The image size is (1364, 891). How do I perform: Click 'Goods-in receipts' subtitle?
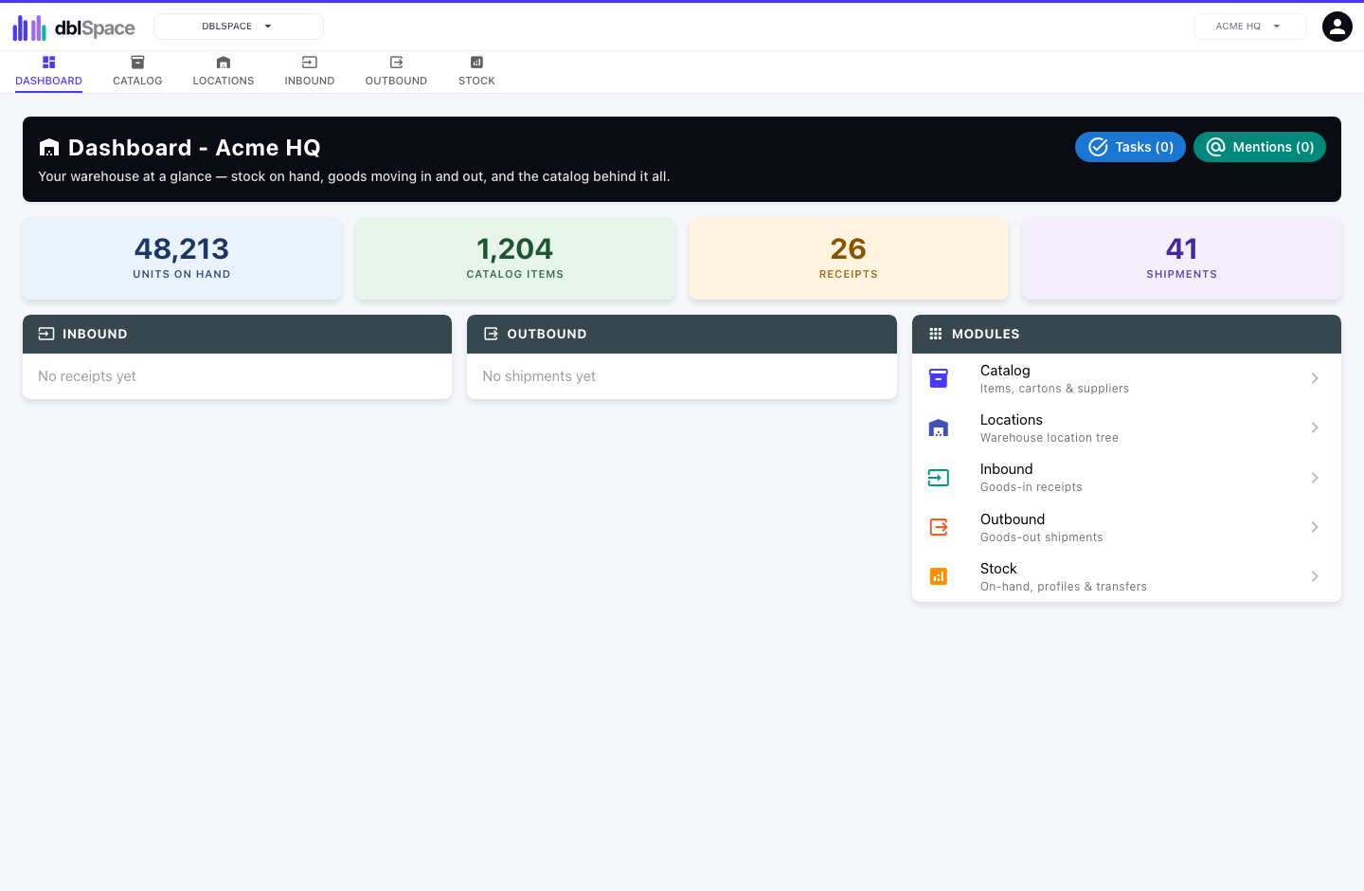tap(1032, 487)
